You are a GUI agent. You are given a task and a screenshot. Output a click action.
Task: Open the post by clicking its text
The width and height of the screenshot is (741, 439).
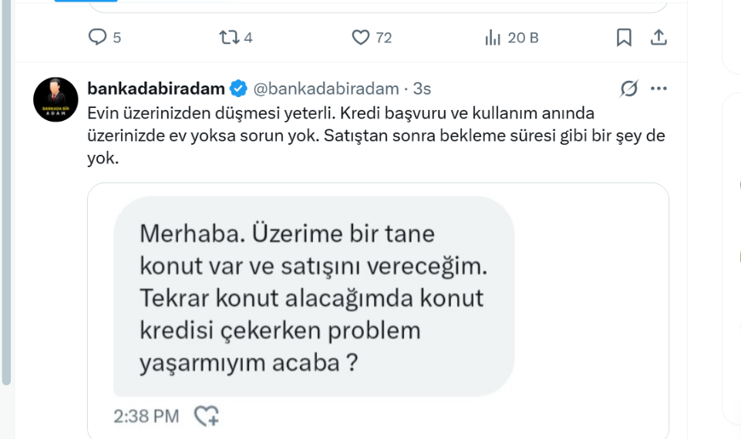point(370,137)
